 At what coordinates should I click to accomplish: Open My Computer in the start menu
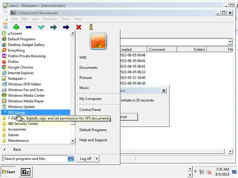click(90, 99)
